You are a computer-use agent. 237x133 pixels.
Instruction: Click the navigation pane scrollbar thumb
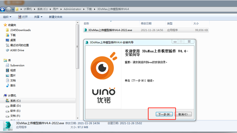pyautogui.click(x=78, y=46)
